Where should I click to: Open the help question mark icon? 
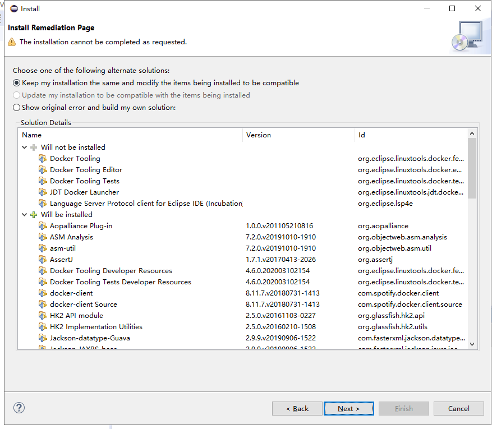pyautogui.click(x=19, y=408)
